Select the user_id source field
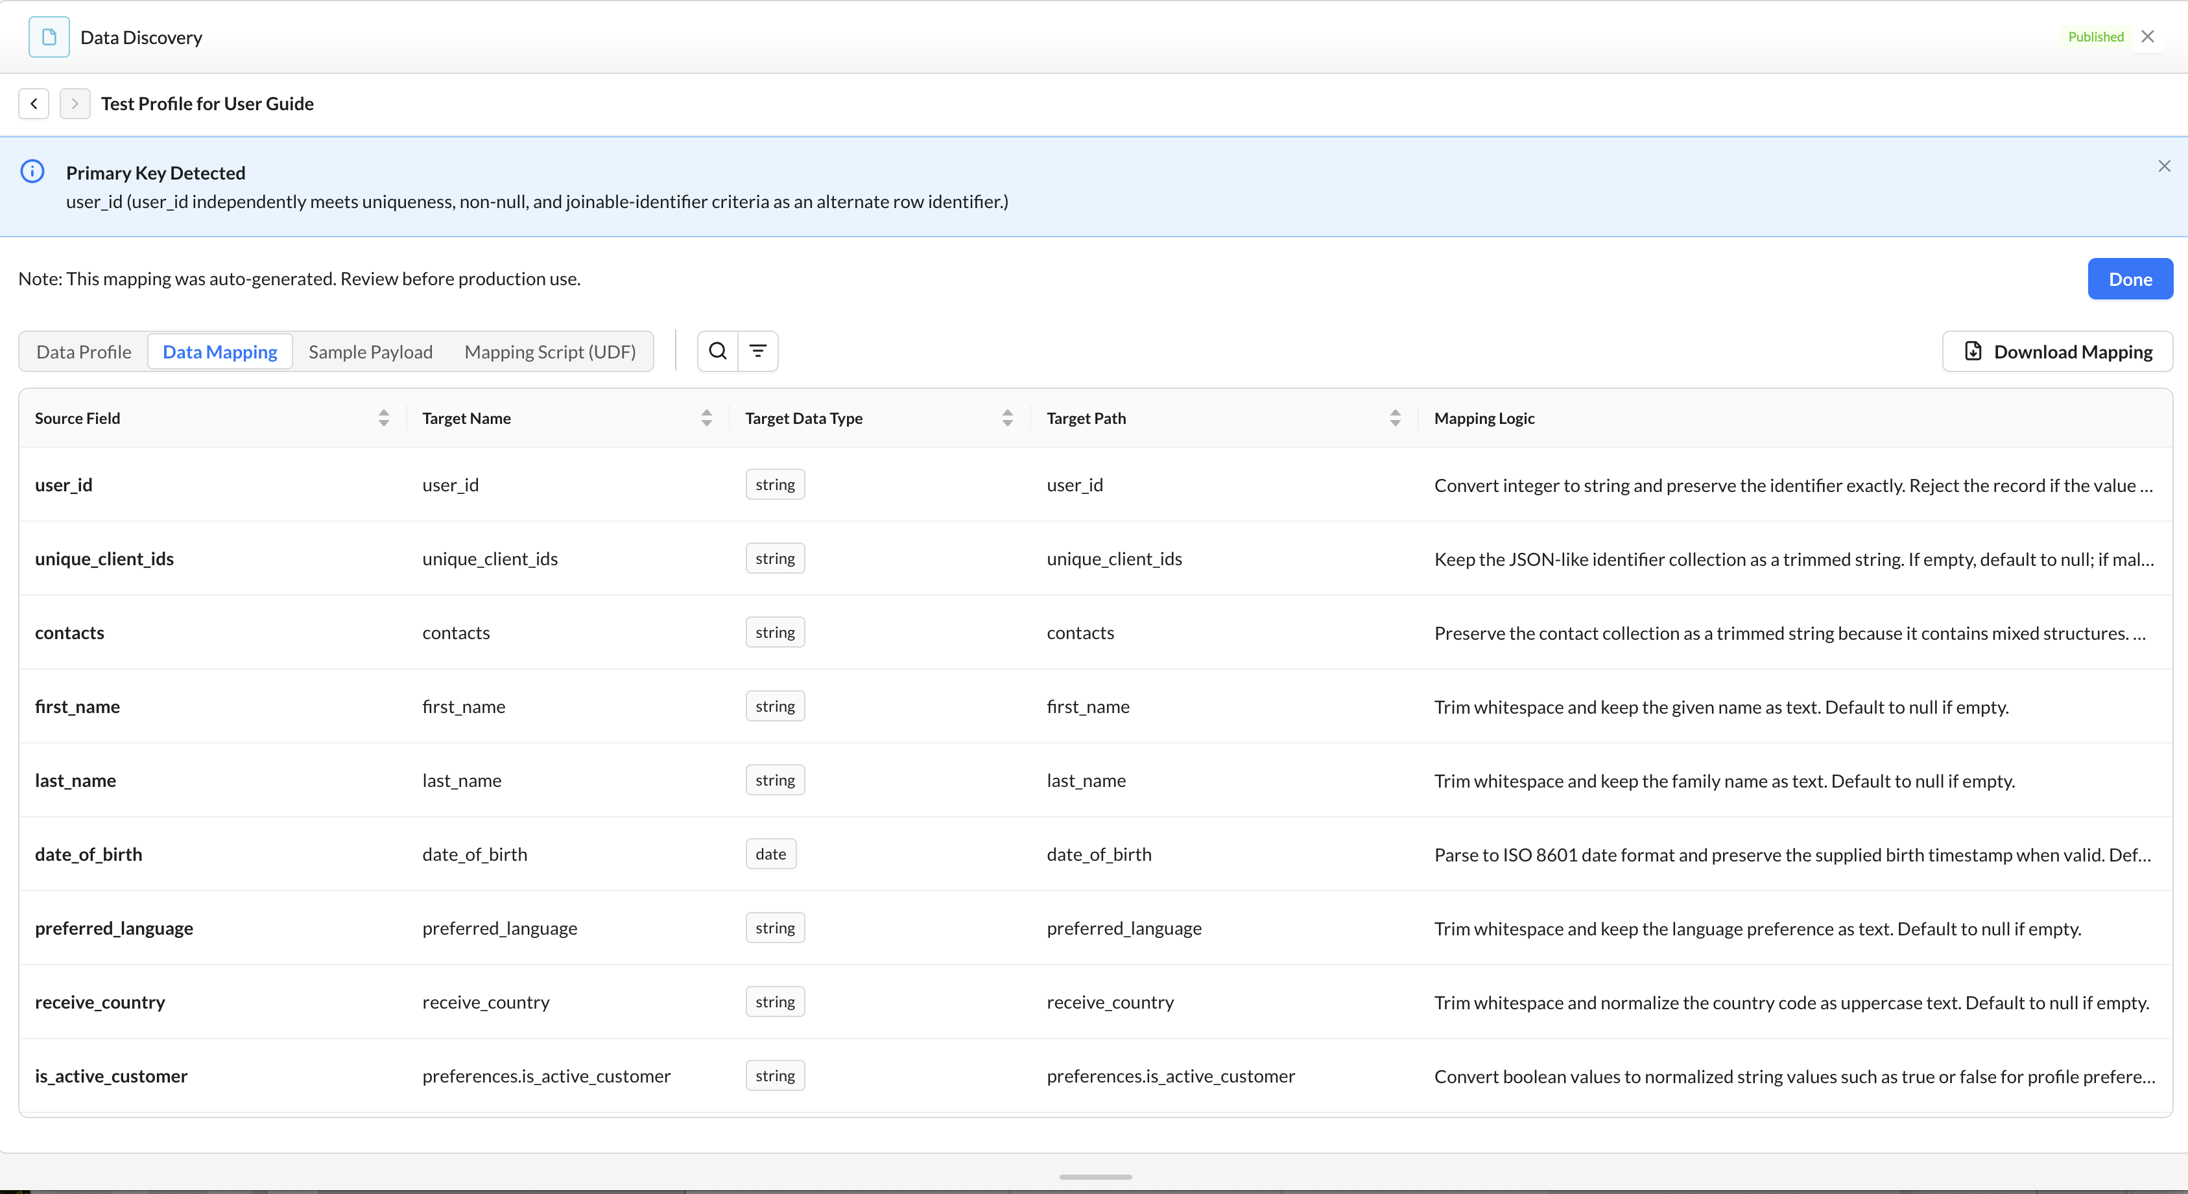Screen dimensions: 2188x1194 64,484
